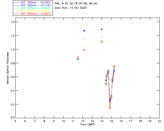Select the PML station location text
Image resolution: width=164 pixels, height=131 pixels.
76,4
